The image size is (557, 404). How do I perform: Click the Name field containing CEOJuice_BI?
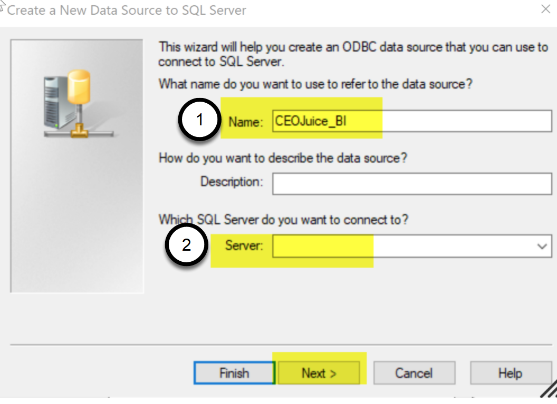coord(412,121)
